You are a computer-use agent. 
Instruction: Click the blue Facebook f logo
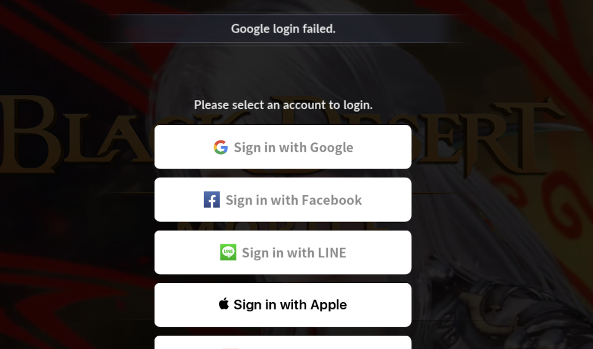[212, 199]
